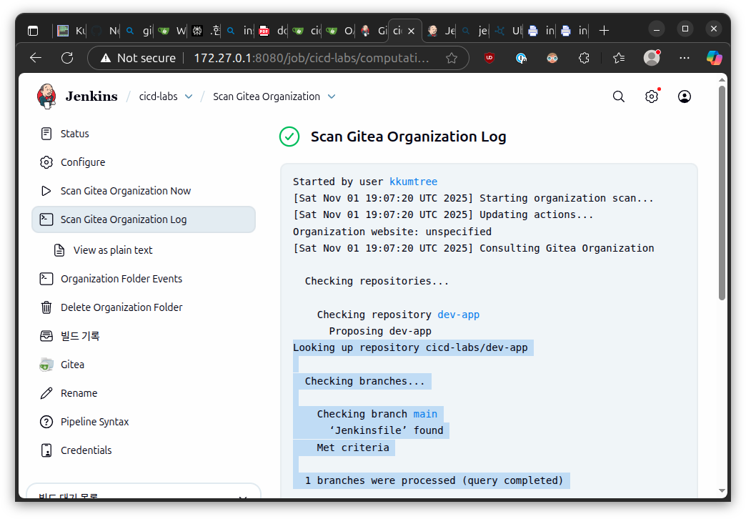746x519 pixels.
Task: Select Scan Gitea Organization Log sidebar entry
Action: (x=144, y=219)
